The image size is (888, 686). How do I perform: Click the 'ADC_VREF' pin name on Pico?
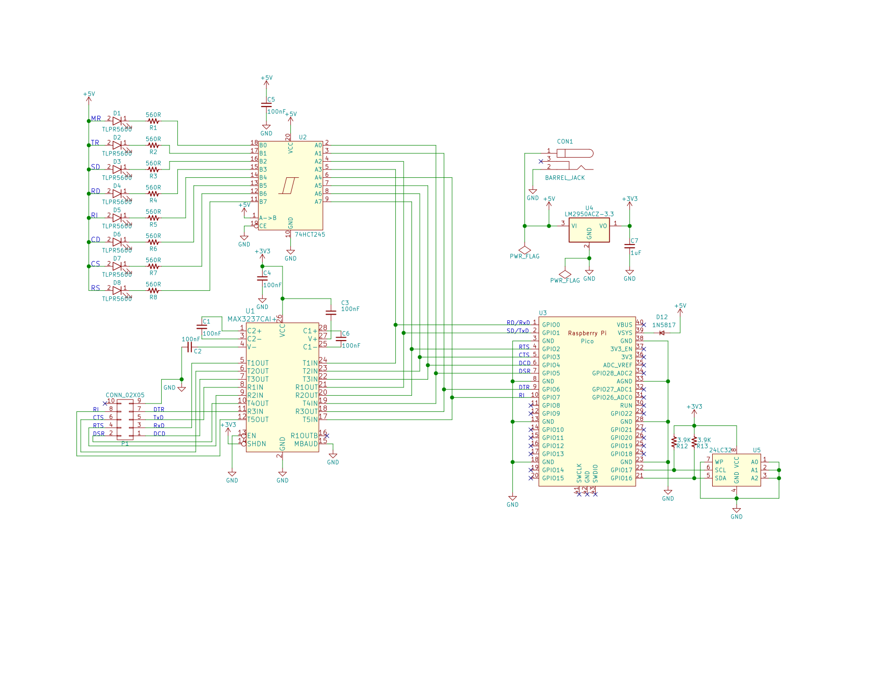click(x=618, y=365)
